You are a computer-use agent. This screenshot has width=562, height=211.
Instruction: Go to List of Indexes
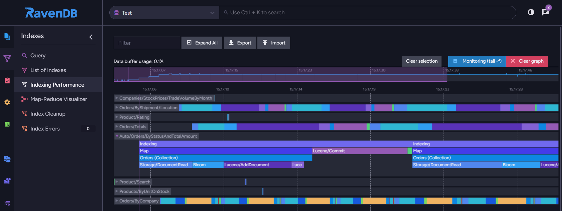(48, 70)
